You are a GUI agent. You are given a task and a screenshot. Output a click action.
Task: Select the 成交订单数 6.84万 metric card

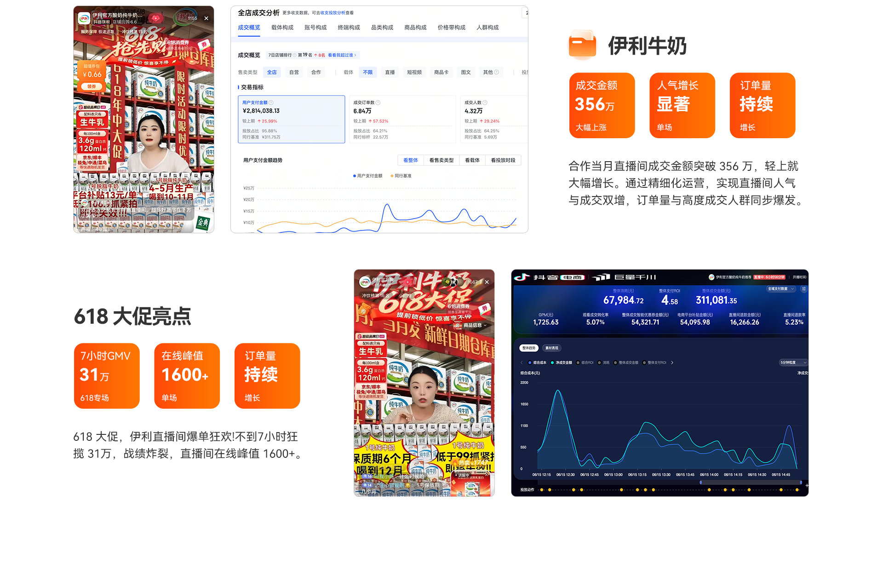pos(402,119)
